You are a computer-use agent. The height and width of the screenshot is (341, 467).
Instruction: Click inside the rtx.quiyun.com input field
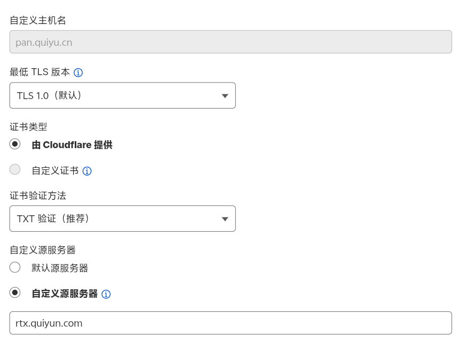click(x=229, y=323)
